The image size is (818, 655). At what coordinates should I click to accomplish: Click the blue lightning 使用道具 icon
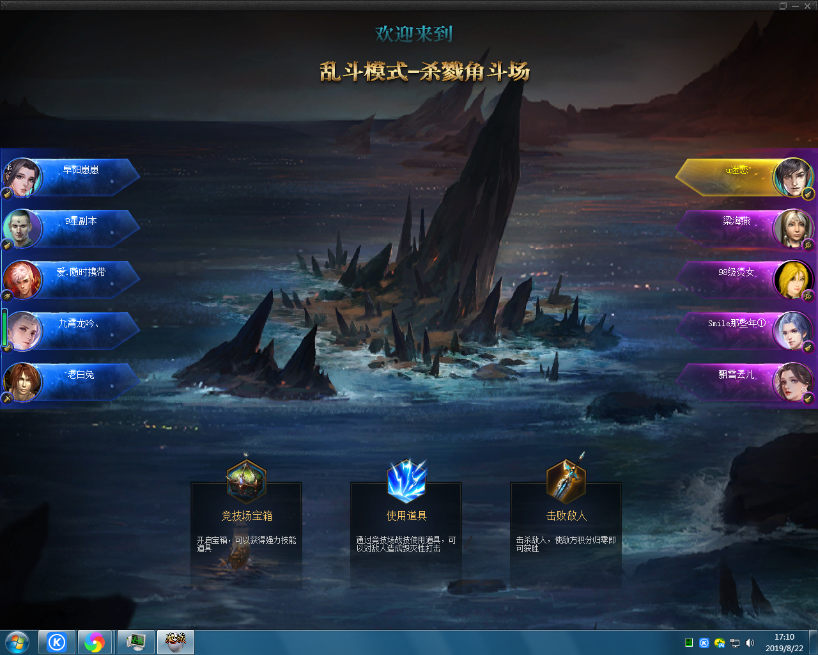406,481
